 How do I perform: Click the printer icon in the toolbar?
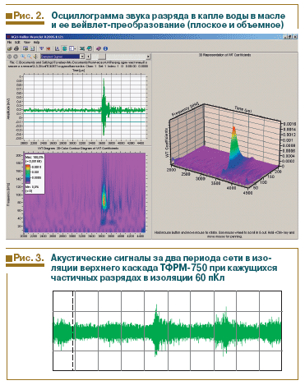(16, 48)
